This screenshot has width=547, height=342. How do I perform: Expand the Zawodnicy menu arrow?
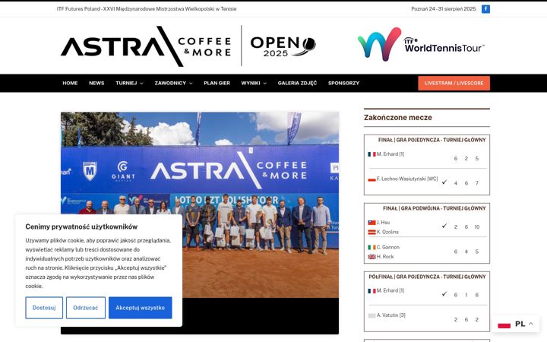191,84
